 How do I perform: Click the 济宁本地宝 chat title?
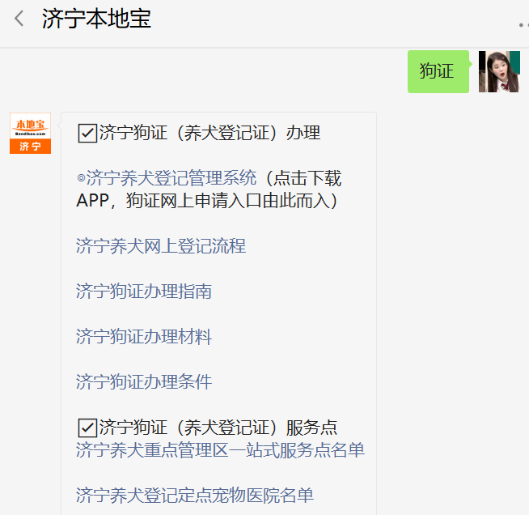pyautogui.click(x=96, y=19)
